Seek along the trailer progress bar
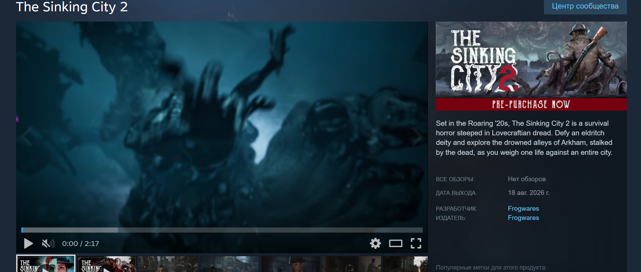641x272 pixels. (x=222, y=230)
